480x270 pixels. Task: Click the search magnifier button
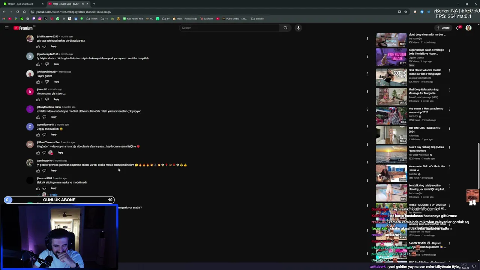tap(285, 28)
